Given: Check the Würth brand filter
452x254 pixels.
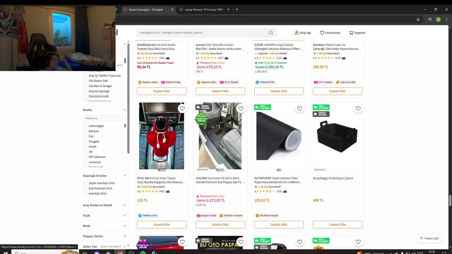Looking at the screenshot, I should [x=85, y=147].
